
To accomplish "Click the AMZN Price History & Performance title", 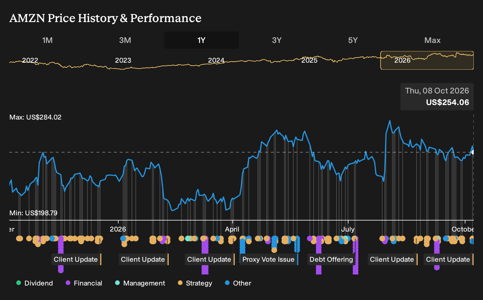I will (x=105, y=18).
